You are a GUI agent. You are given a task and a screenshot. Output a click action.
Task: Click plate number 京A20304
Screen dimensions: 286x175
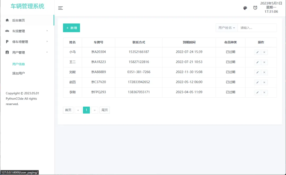[99, 52]
